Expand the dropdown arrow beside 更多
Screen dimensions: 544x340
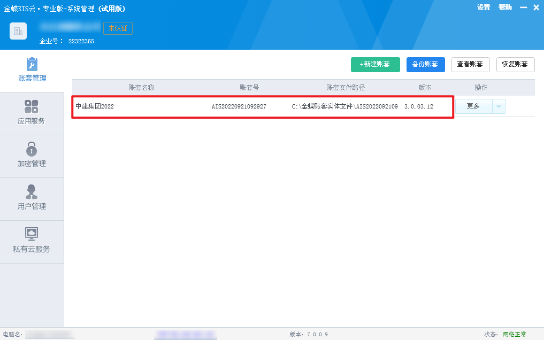pyautogui.click(x=499, y=106)
